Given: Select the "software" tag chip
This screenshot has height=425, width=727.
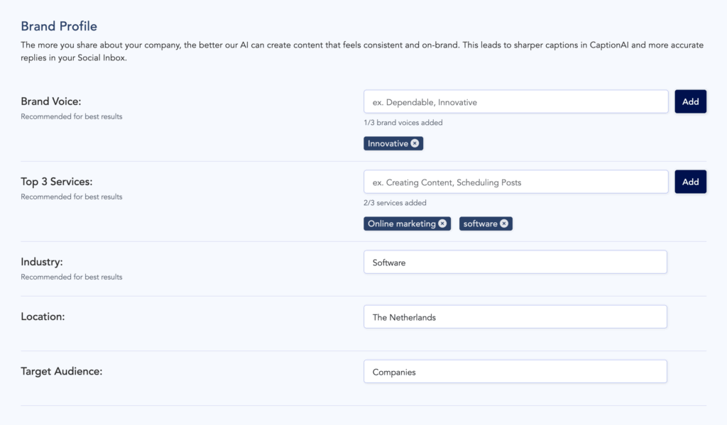Looking at the screenshot, I should click(x=481, y=223).
